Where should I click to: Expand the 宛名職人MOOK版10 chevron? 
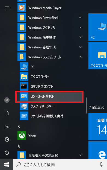tap(80, 155)
